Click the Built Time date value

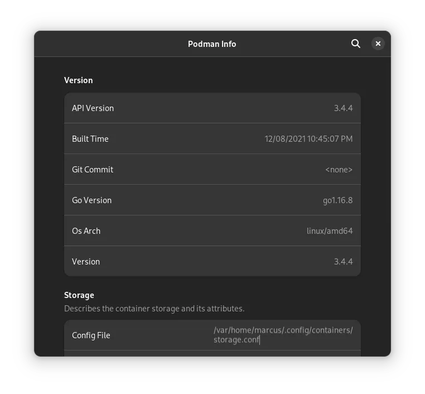click(308, 139)
